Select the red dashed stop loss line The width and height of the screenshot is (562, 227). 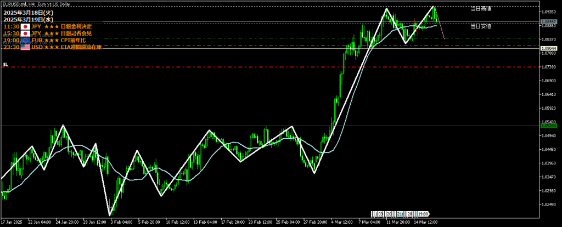pyautogui.click(x=274, y=67)
